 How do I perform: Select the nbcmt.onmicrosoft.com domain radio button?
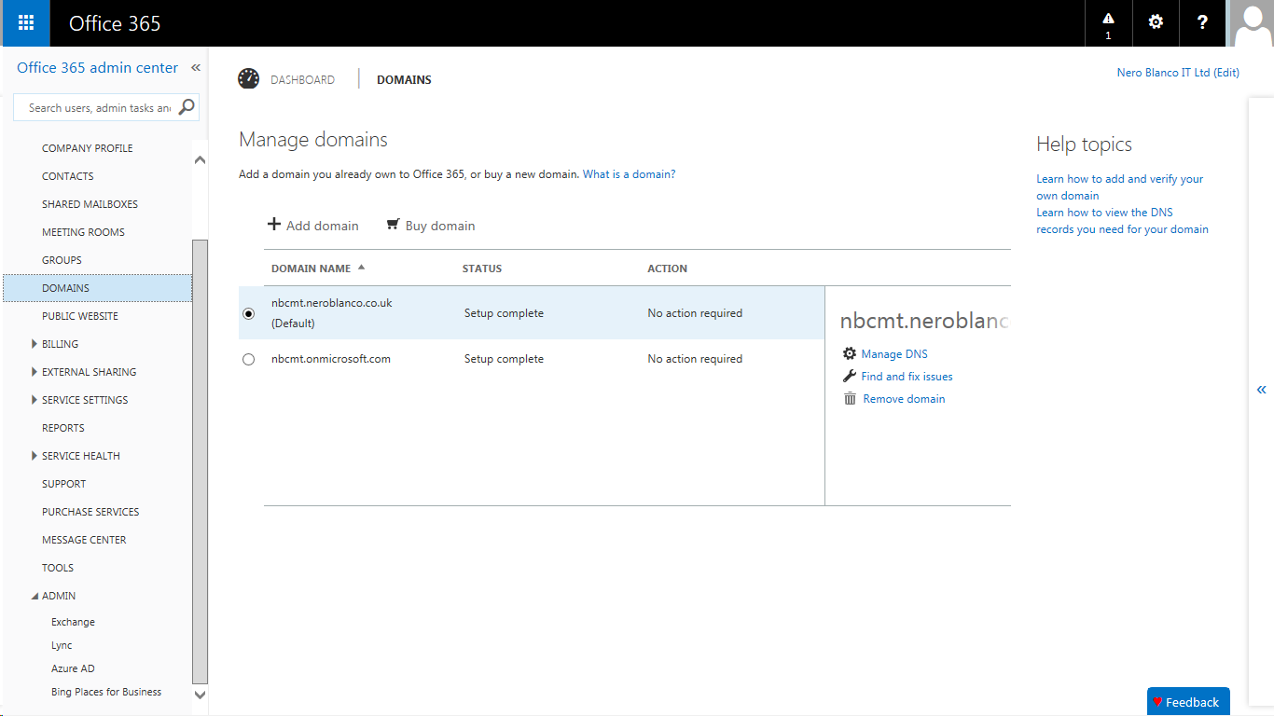coord(248,359)
